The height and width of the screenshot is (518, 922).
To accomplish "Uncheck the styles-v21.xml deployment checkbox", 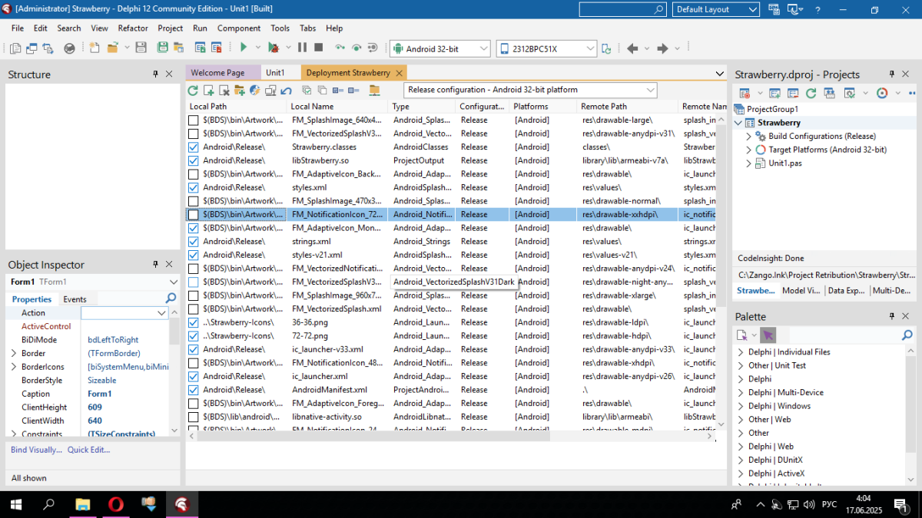I will (x=194, y=255).
